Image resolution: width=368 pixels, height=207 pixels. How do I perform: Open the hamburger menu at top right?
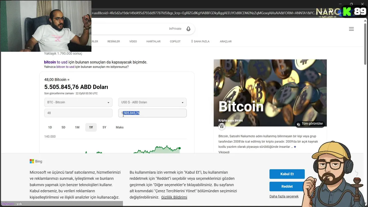(x=351, y=29)
